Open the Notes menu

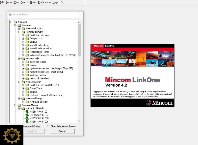click(x=33, y=2)
